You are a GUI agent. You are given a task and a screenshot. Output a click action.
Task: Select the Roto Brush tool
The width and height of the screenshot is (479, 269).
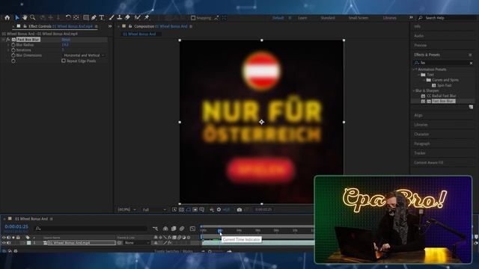(138, 18)
